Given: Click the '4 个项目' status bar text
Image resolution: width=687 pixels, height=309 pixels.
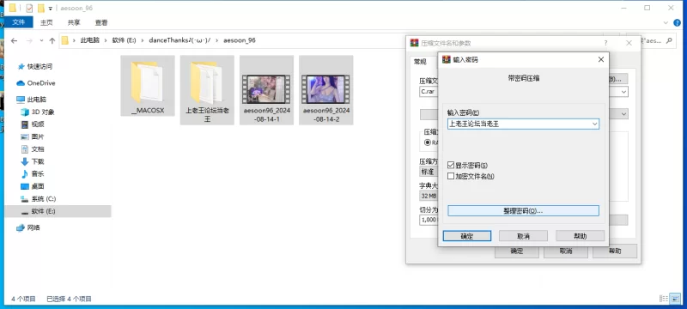Looking at the screenshot, I should click(23, 299).
